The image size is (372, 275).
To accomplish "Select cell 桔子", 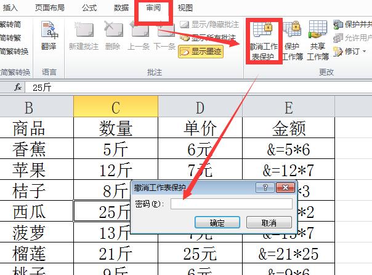I will click(x=36, y=190).
